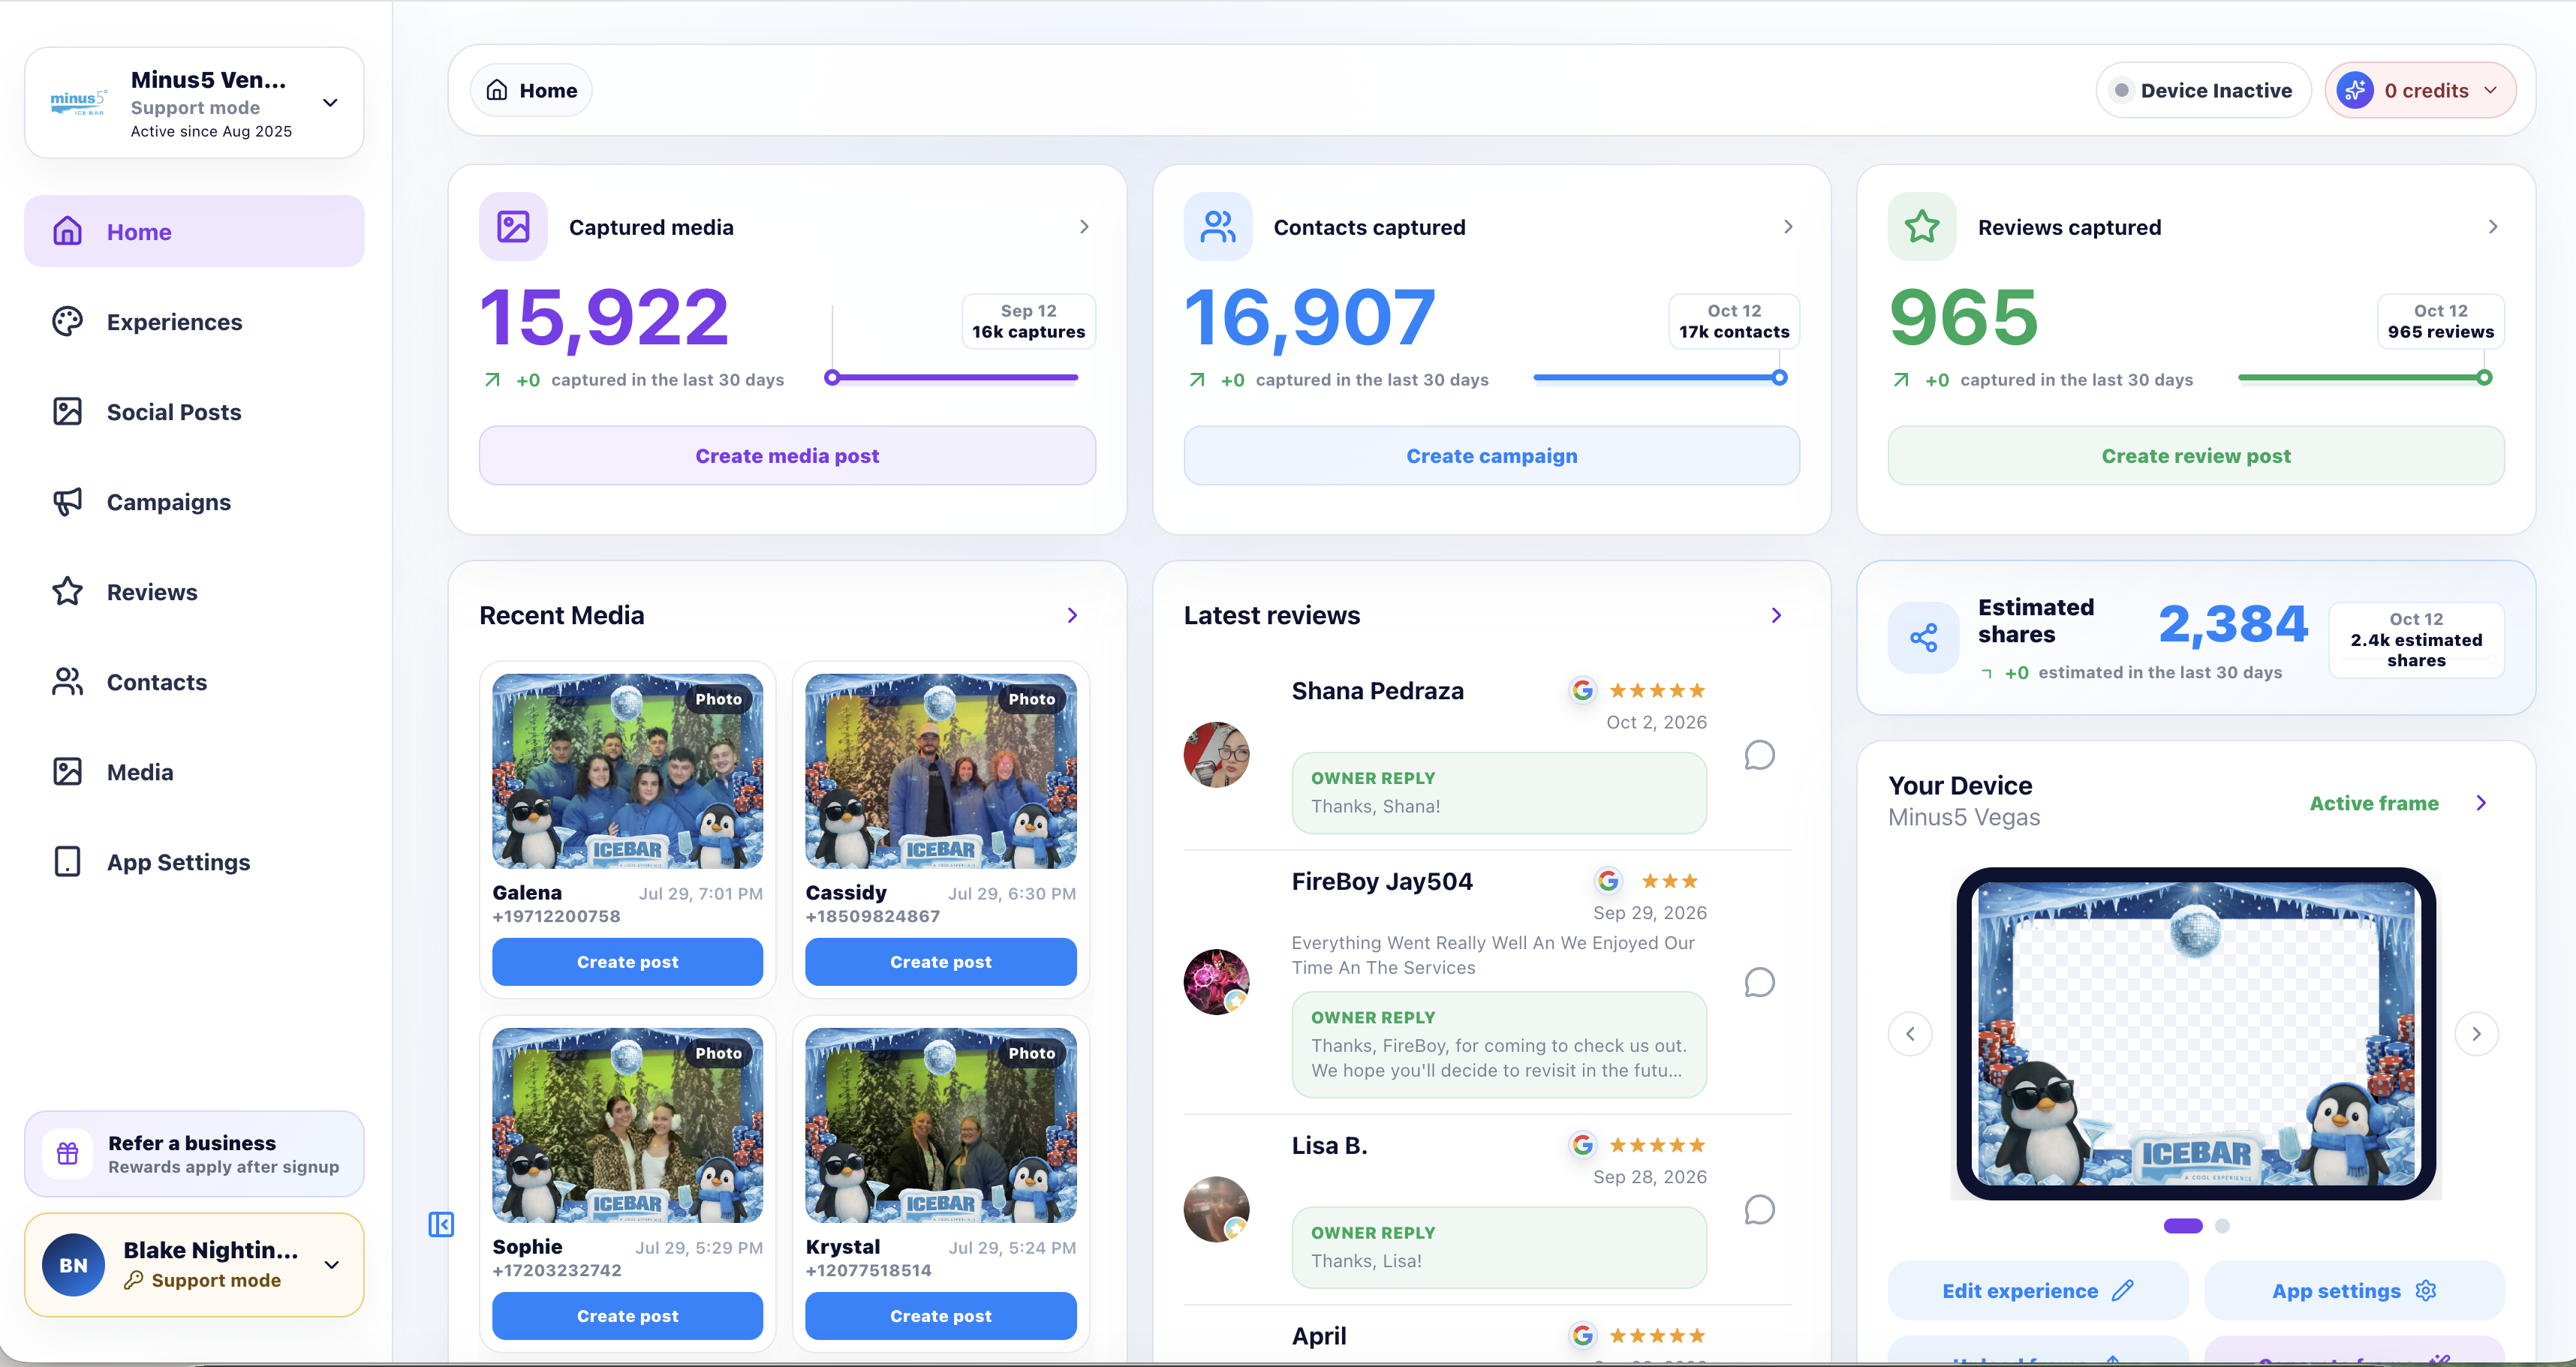Open the ICEBAR device frame preview
Viewport: 2576px width, 1367px height.
tap(2196, 1033)
